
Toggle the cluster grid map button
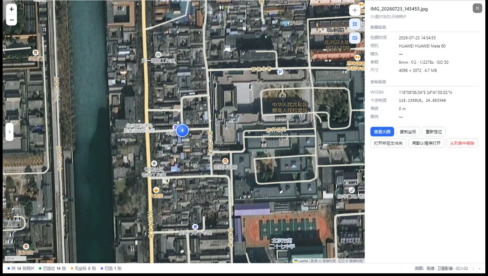click(x=355, y=24)
